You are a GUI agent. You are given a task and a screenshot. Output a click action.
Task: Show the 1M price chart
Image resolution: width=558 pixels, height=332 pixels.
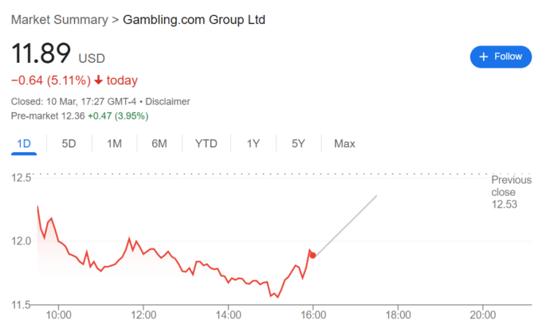click(x=114, y=143)
